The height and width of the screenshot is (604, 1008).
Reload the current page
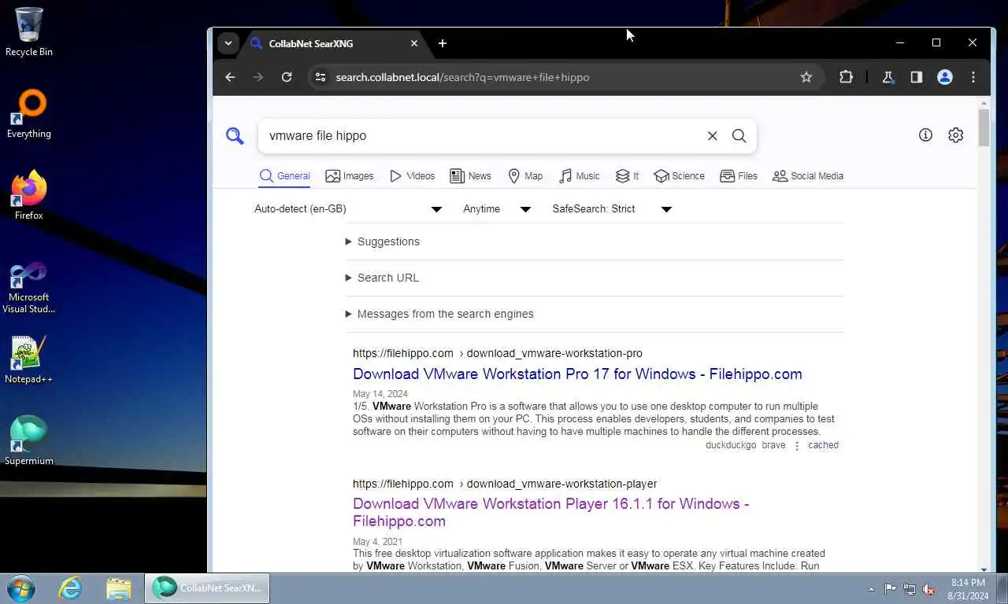(287, 77)
